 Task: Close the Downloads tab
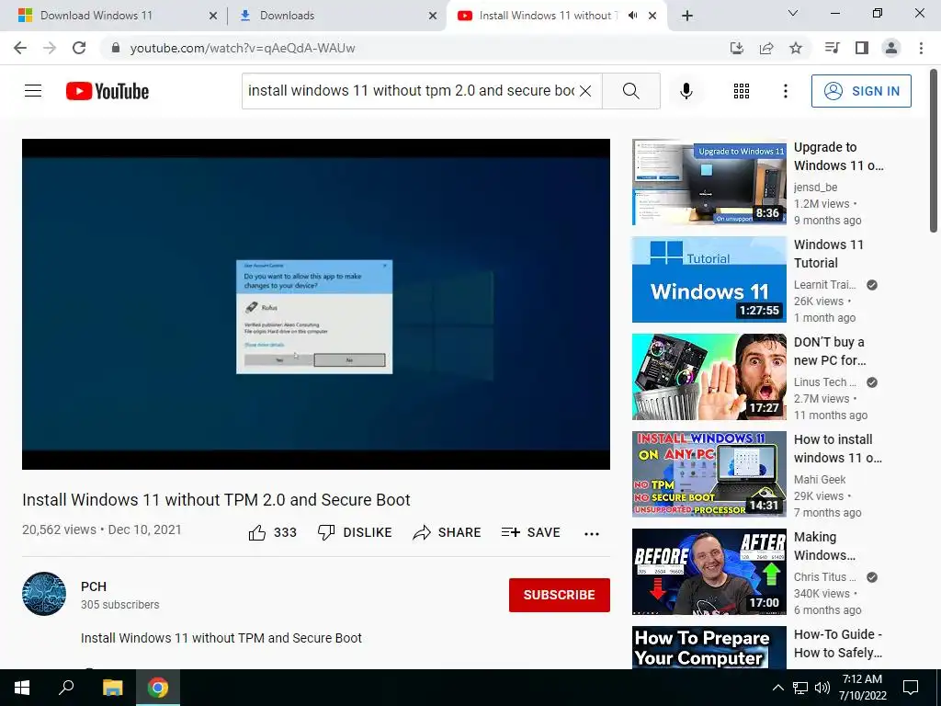point(433,16)
